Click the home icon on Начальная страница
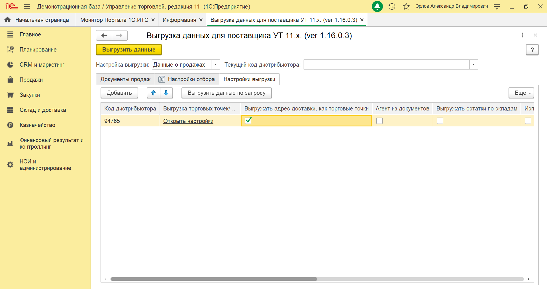547x289 pixels. (x=7, y=19)
